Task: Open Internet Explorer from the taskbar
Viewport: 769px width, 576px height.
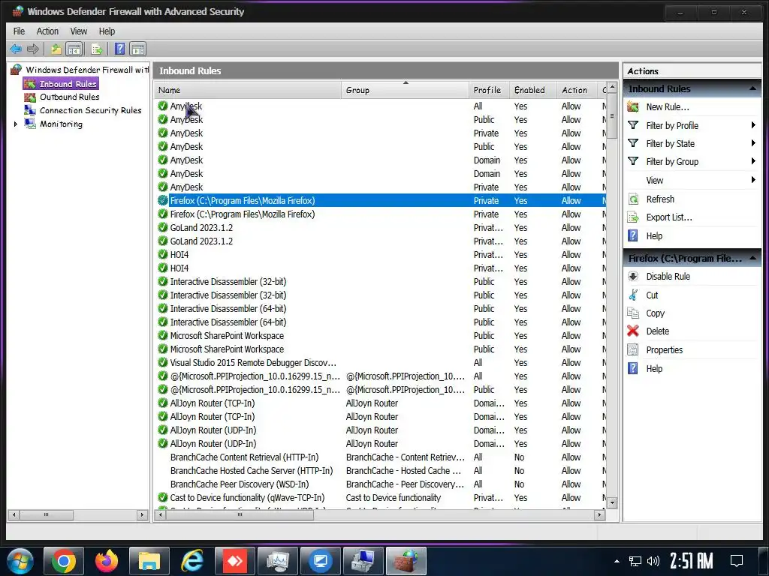Action: click(191, 561)
